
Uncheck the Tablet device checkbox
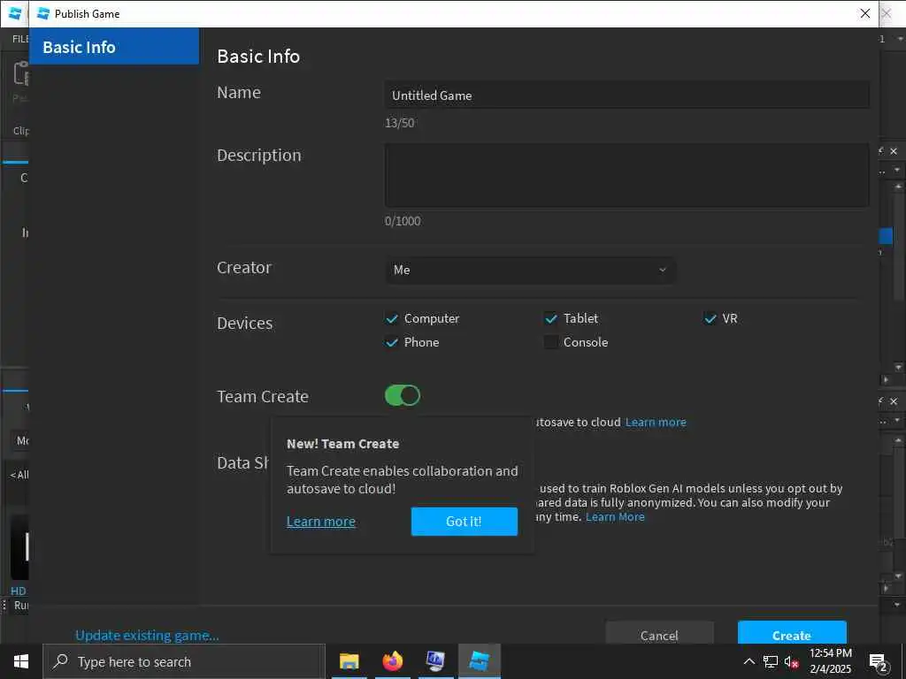(550, 318)
